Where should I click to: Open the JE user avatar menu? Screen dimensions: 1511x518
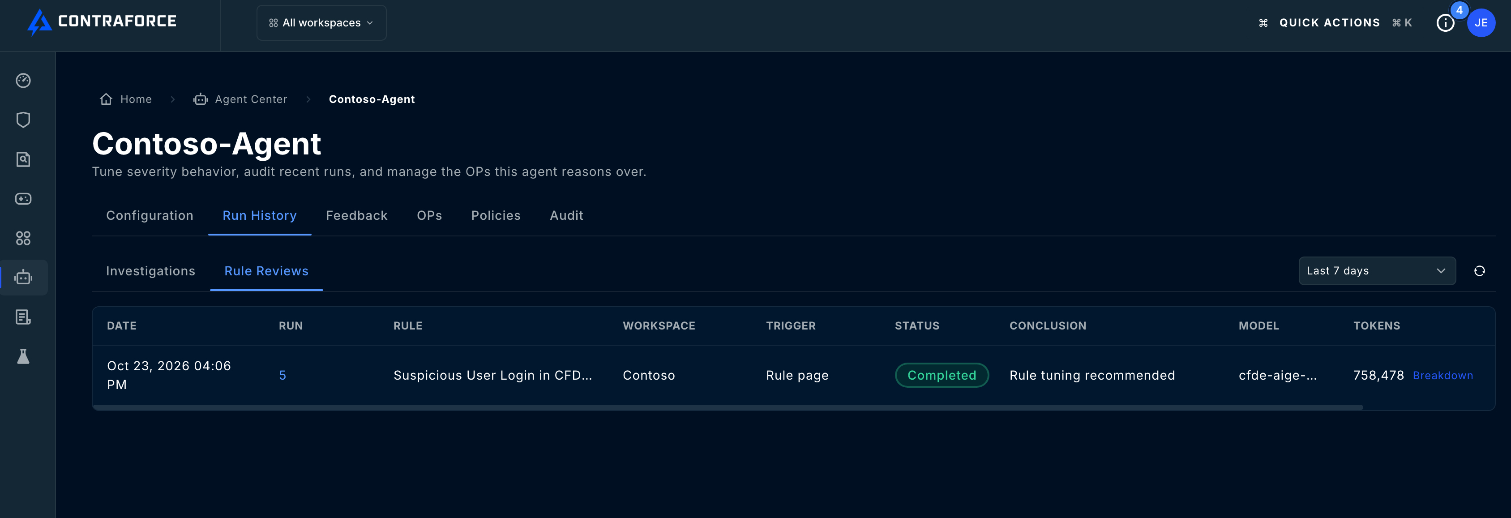click(1481, 23)
